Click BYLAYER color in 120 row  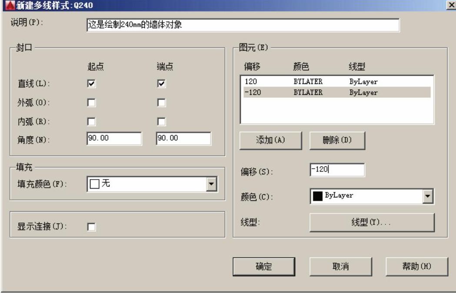308,81
